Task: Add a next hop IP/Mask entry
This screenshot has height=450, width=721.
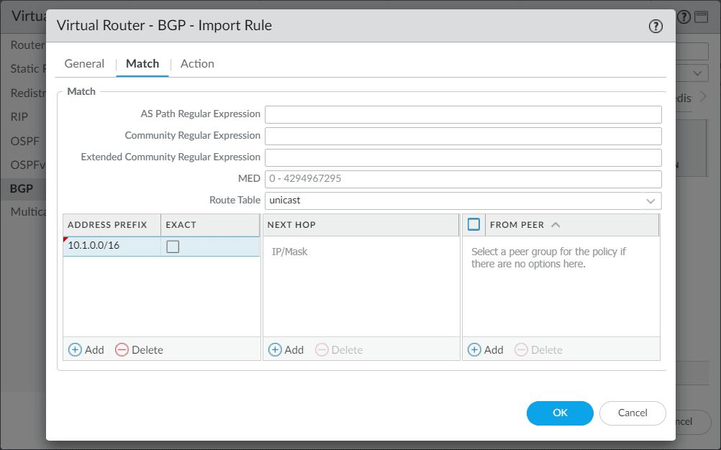Action: click(x=286, y=349)
